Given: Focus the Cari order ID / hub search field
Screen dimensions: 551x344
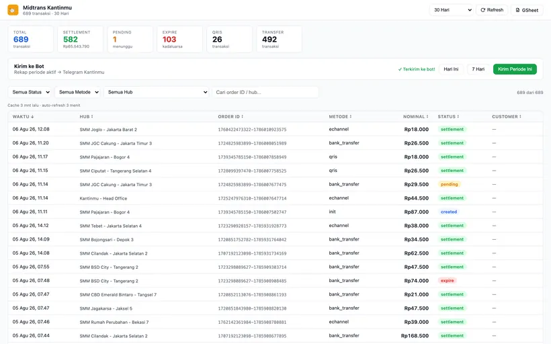Looking at the screenshot, I should (265, 92).
